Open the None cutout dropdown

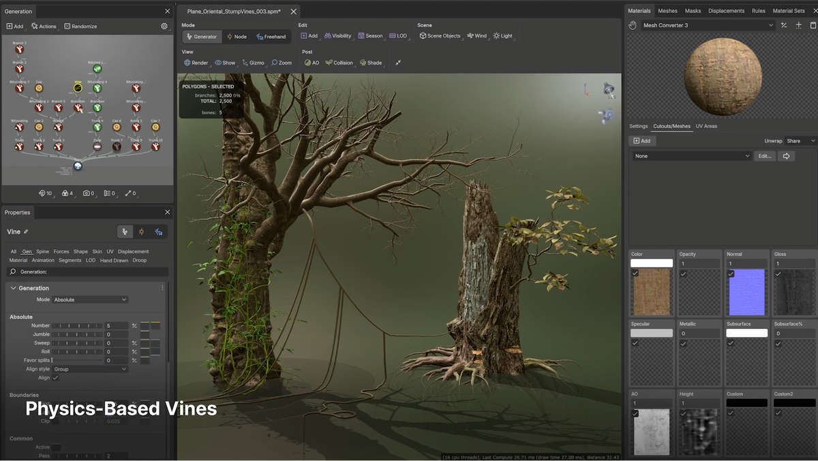pyautogui.click(x=691, y=156)
